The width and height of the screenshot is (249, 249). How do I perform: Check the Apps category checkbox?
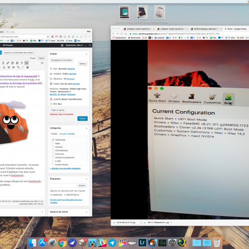[53, 143]
